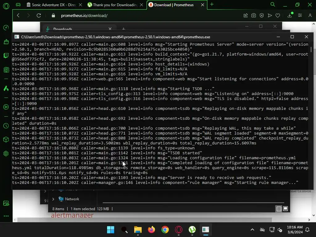Reload the Prometheus download page
The width and height of the screenshot is (316, 237).
coord(39,15)
